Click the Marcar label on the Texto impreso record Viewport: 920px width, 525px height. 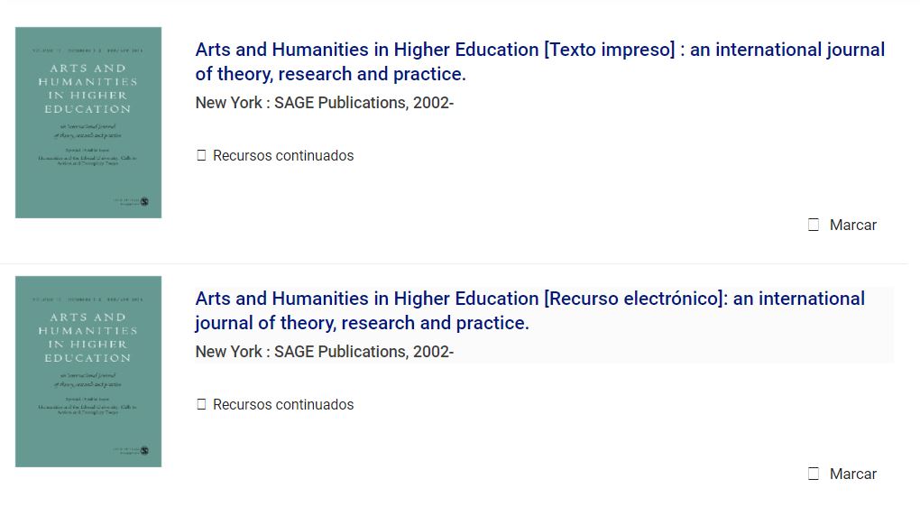[x=852, y=226]
